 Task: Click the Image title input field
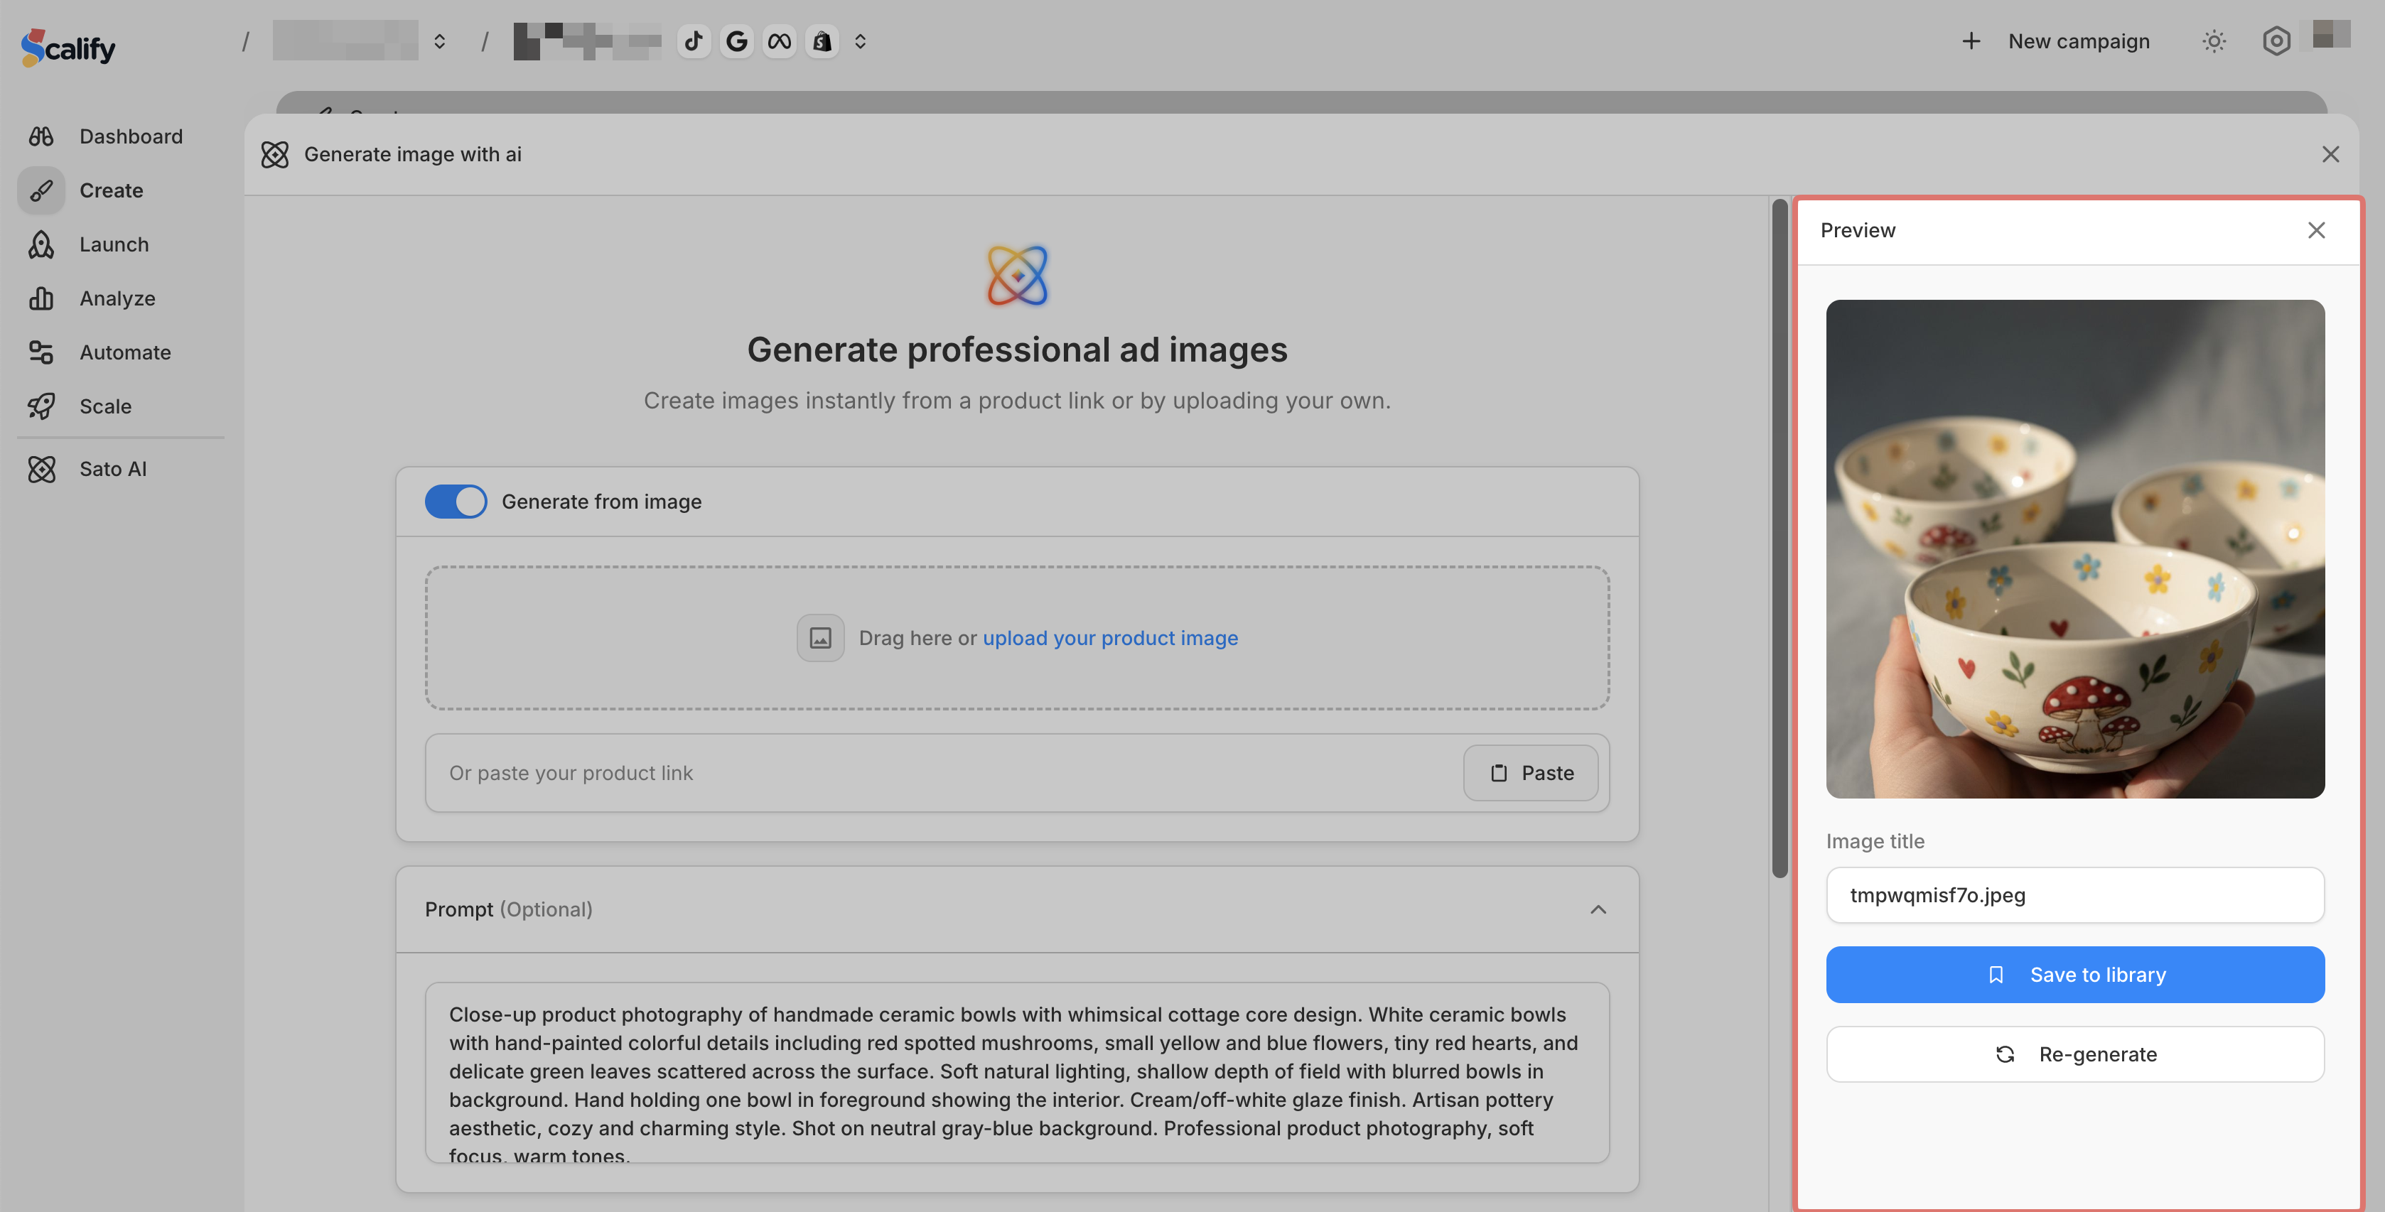click(x=2075, y=894)
